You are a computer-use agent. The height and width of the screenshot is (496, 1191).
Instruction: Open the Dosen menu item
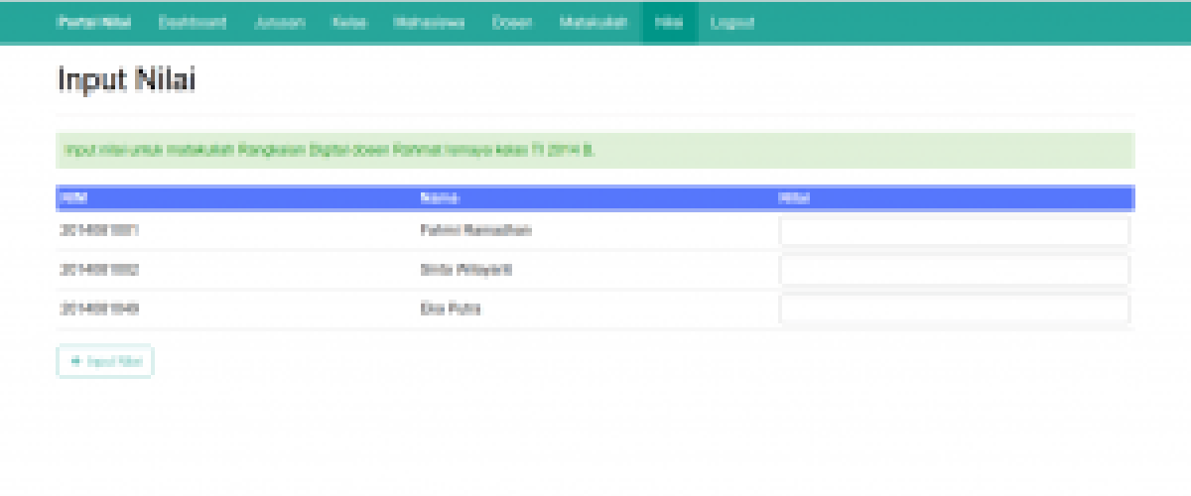pyautogui.click(x=512, y=23)
